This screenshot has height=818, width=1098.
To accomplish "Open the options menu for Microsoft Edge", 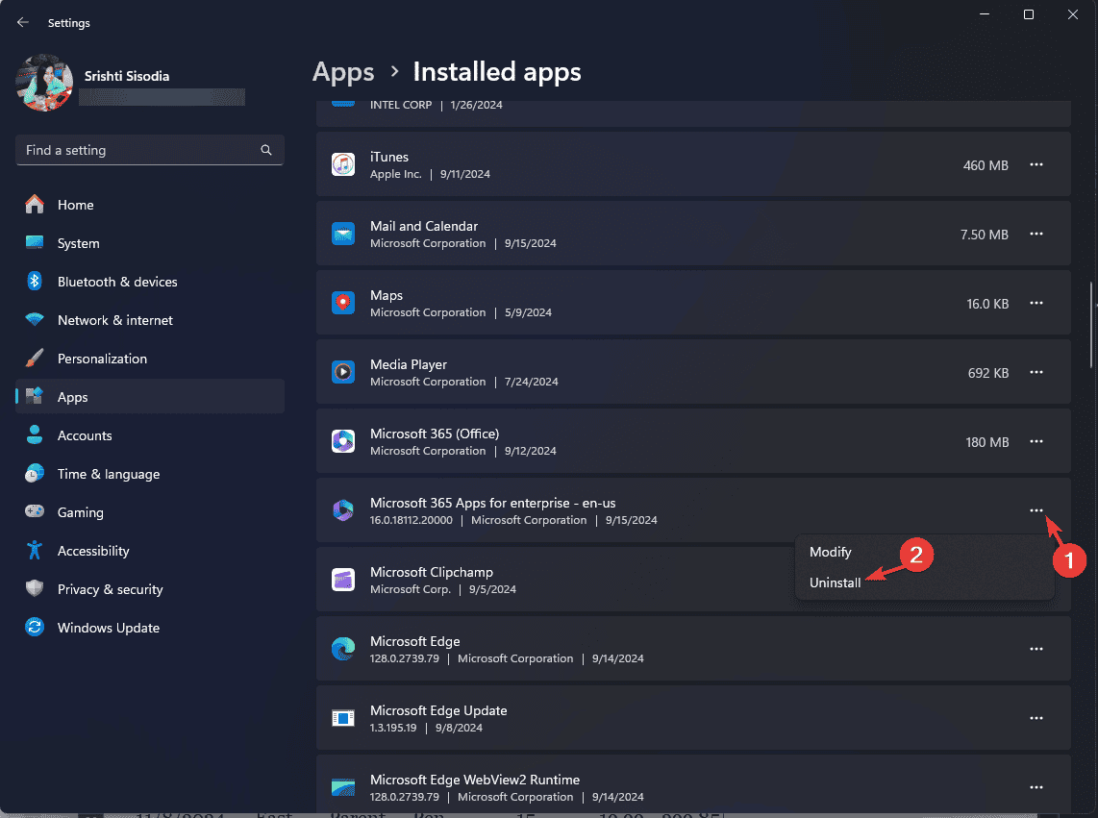I will (1036, 648).
